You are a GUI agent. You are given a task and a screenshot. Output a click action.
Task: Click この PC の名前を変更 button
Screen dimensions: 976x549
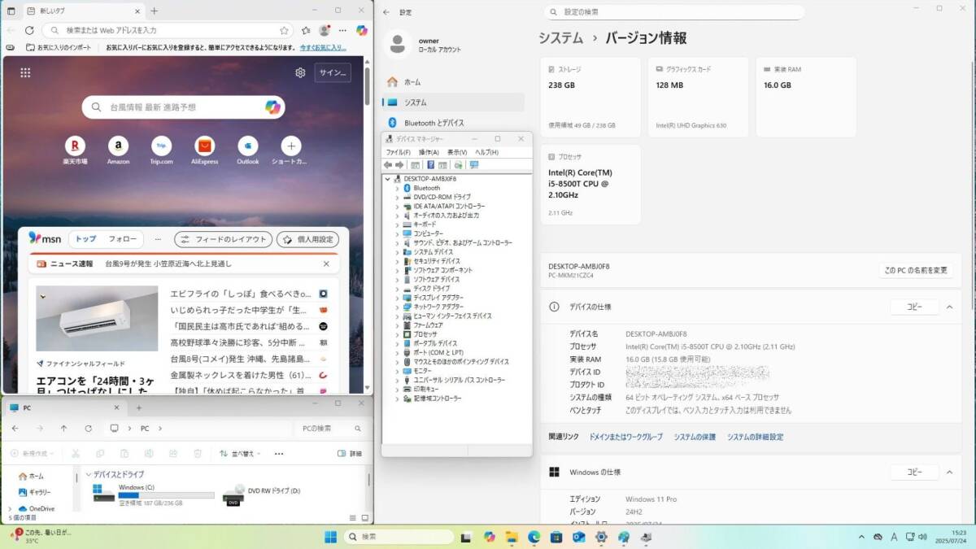(916, 270)
